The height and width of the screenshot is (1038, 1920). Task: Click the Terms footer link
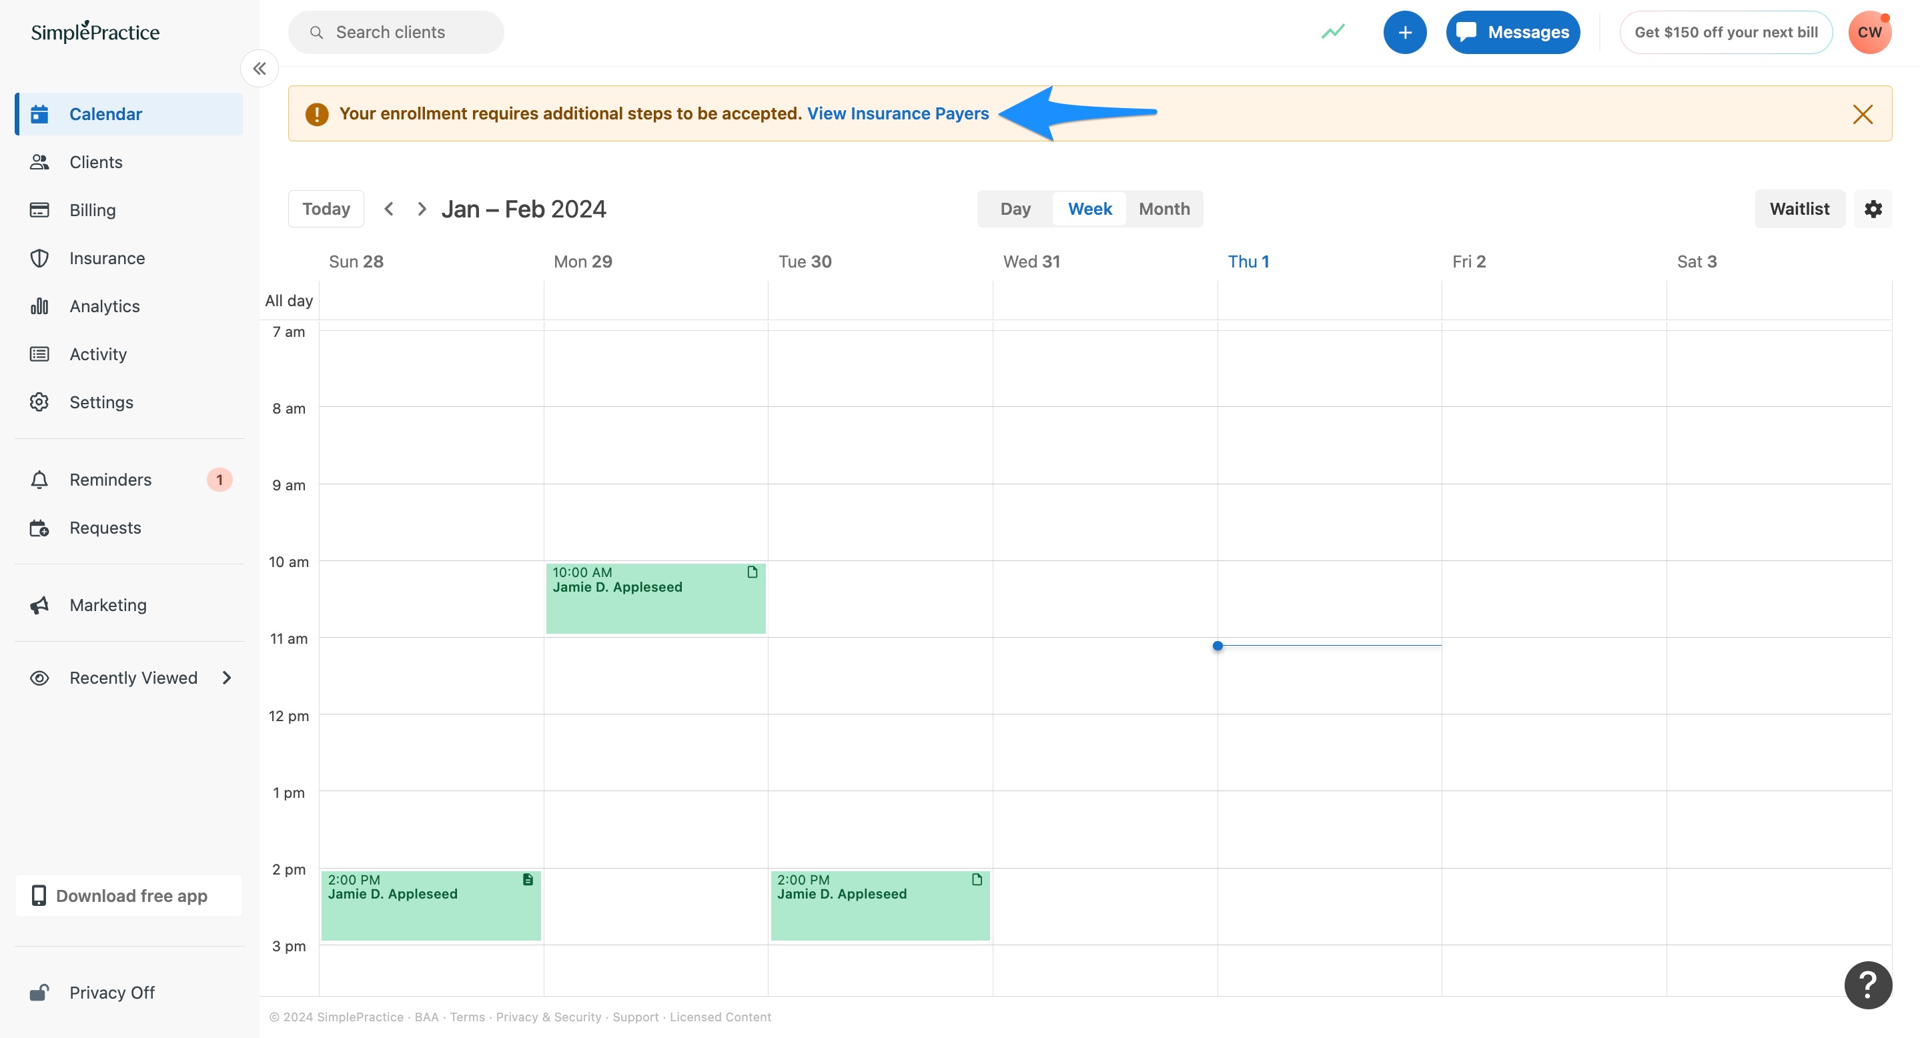(468, 1017)
